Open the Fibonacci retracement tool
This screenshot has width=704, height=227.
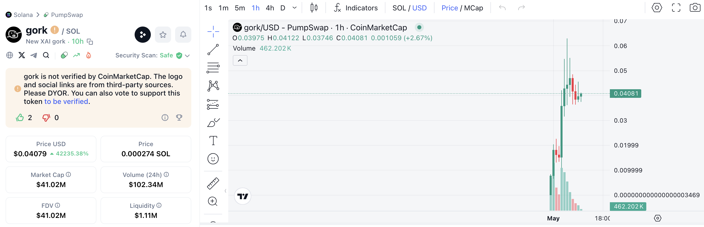(213, 68)
